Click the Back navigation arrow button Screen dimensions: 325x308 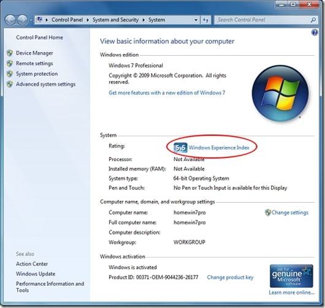pos(10,20)
